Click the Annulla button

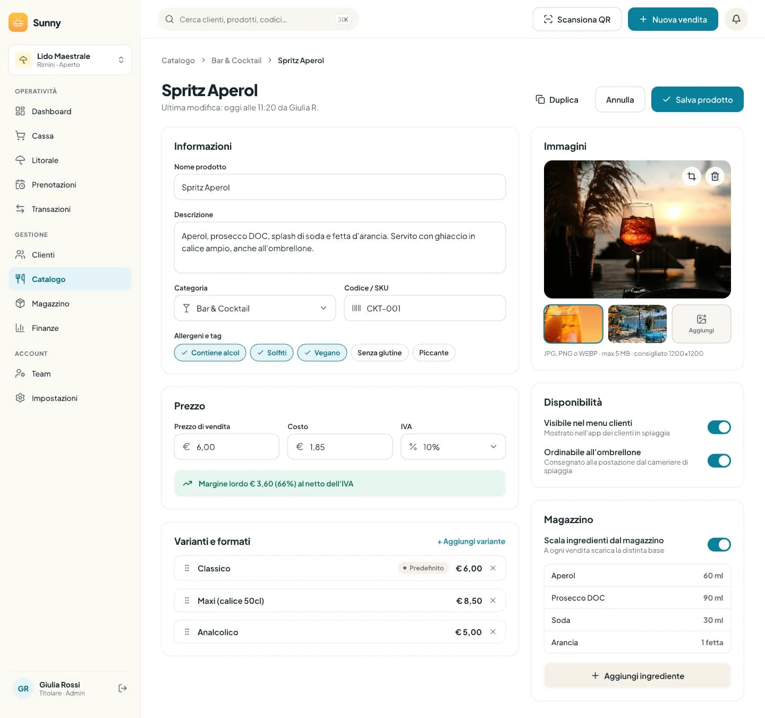(x=620, y=99)
